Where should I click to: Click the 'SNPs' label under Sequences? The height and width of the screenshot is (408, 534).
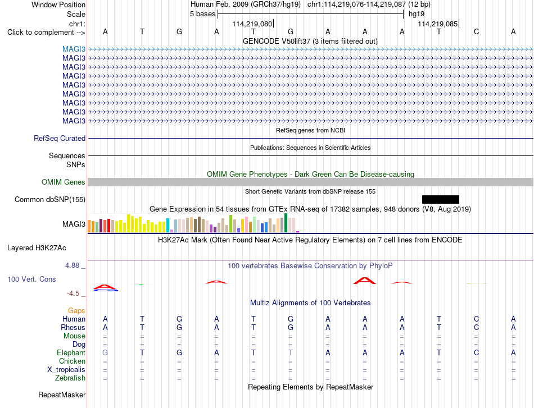76,164
